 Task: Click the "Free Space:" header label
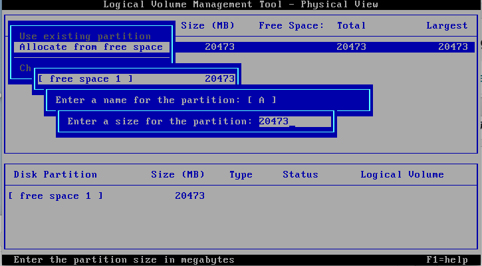291,26
